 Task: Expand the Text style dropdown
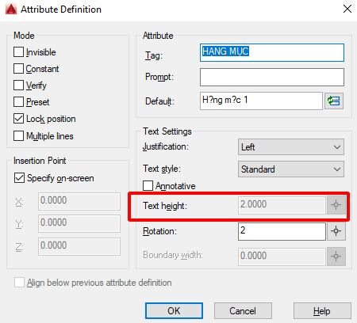point(291,169)
